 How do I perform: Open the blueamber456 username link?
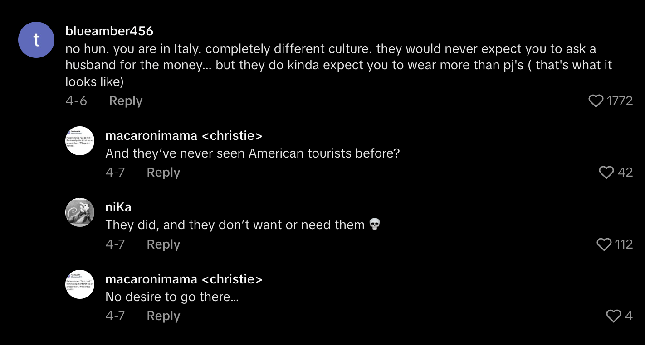click(x=109, y=31)
